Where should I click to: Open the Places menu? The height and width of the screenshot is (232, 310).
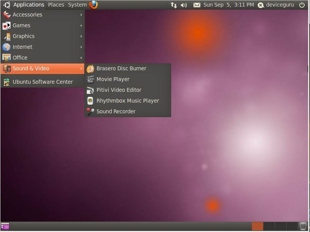point(56,5)
